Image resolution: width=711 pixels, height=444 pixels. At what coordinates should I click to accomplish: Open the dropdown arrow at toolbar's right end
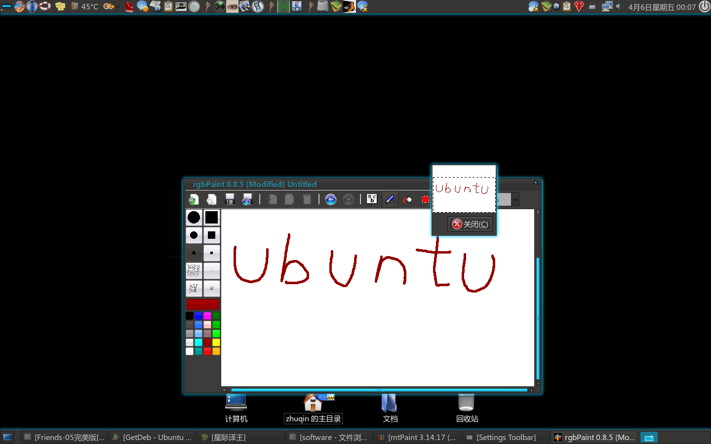point(515,199)
